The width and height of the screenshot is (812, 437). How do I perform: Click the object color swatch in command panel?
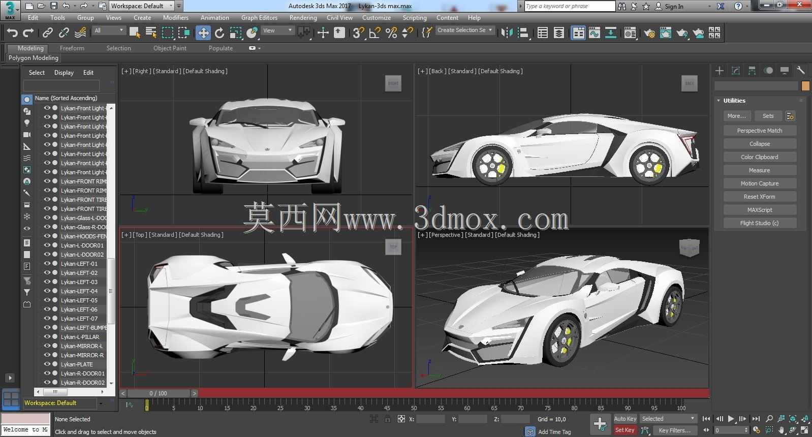click(805, 86)
